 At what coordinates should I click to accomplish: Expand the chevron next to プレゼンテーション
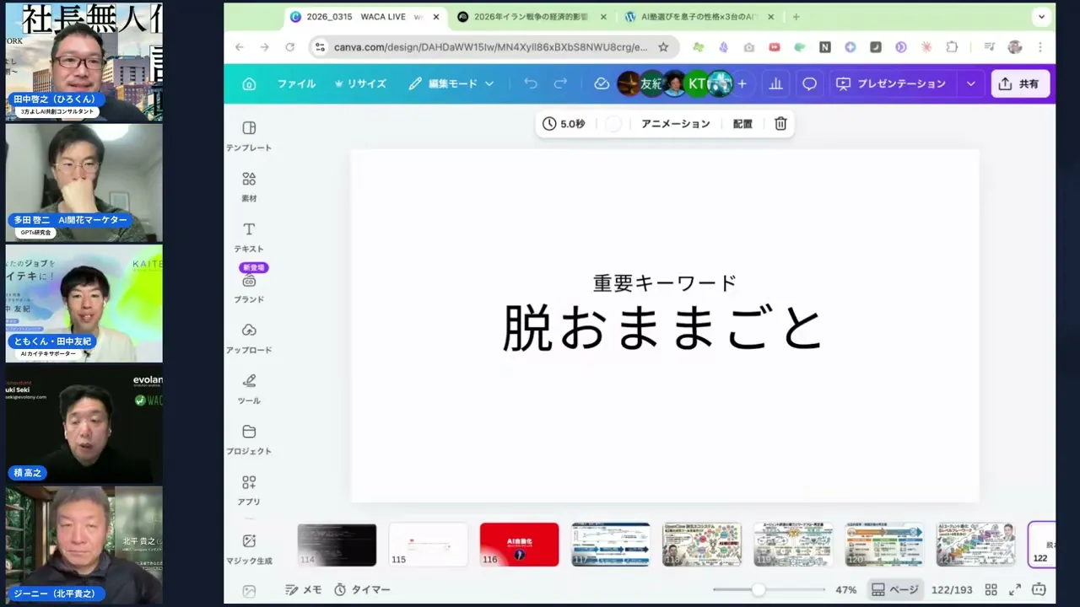[x=970, y=83]
